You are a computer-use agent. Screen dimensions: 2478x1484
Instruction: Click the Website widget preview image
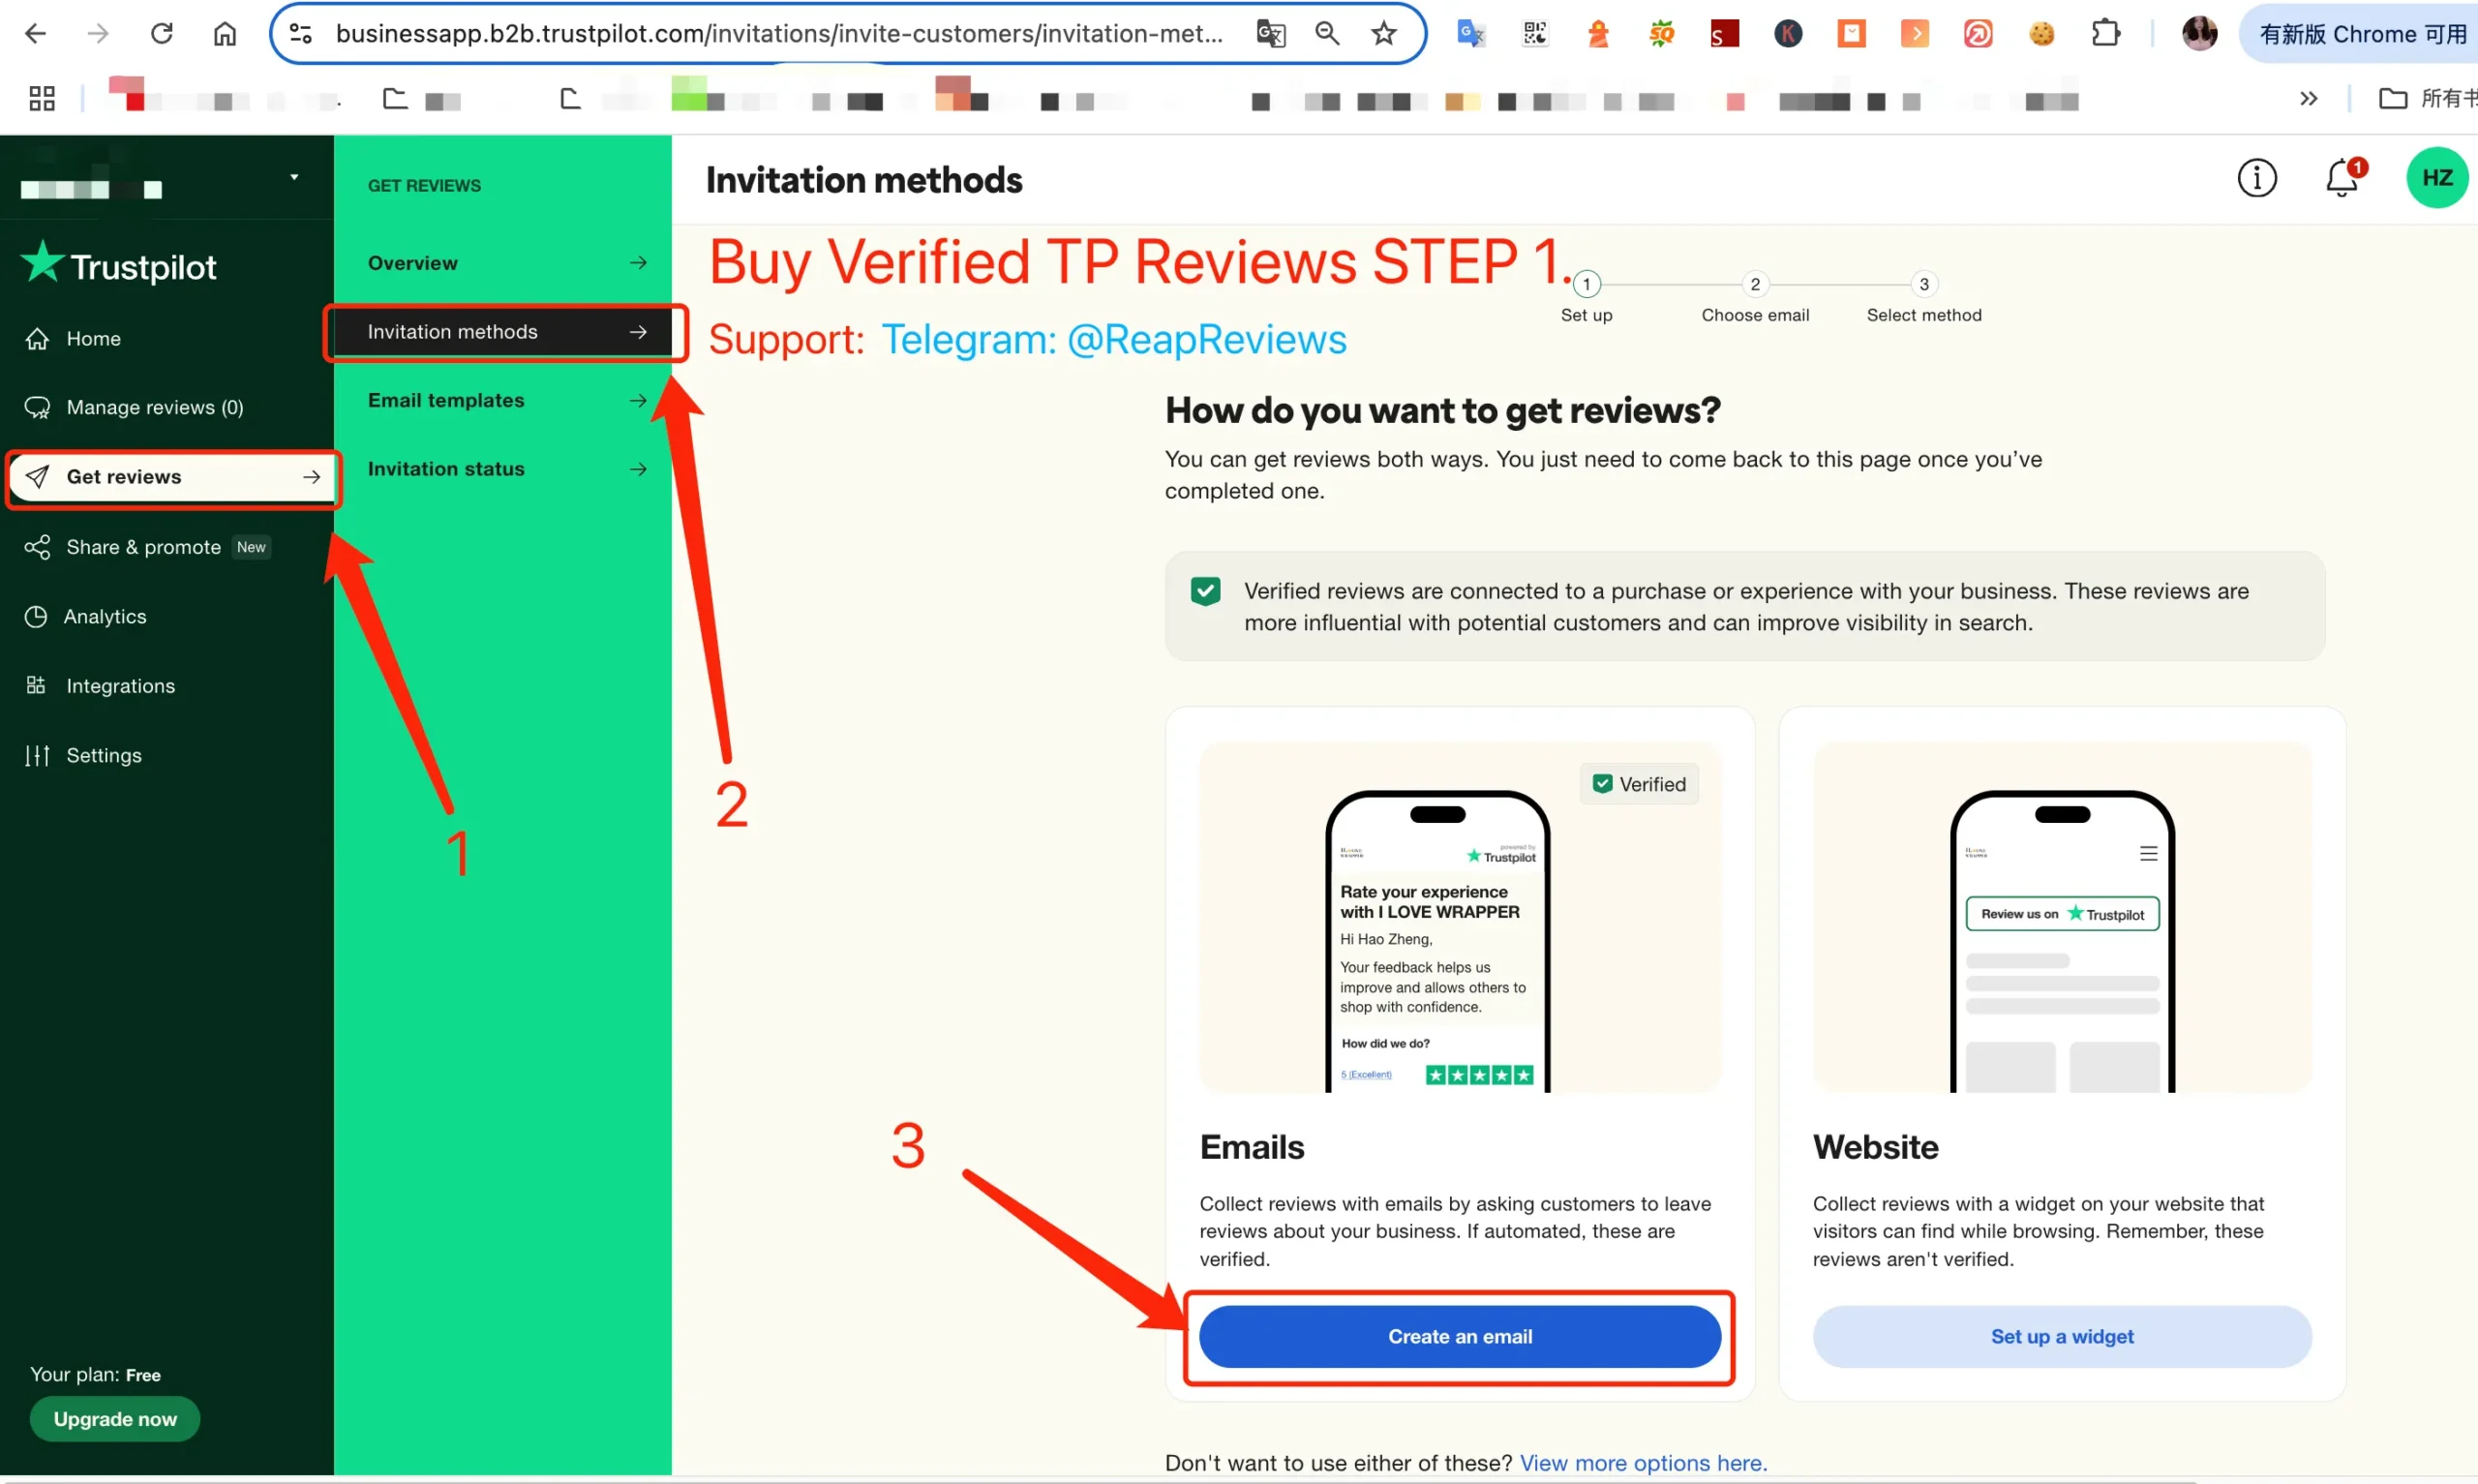pyautogui.click(x=2061, y=916)
